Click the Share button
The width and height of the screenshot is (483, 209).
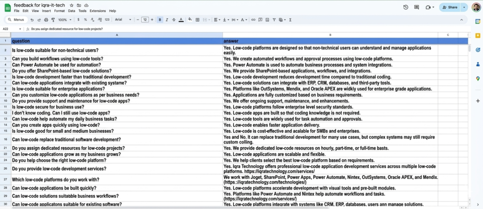450,8
